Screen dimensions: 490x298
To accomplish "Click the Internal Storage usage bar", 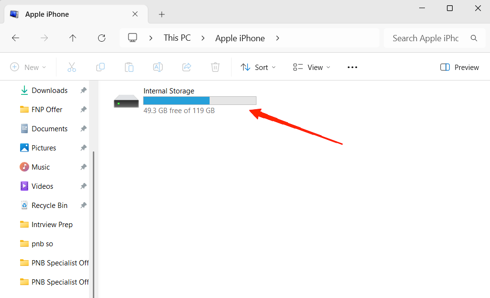I will [200, 101].
